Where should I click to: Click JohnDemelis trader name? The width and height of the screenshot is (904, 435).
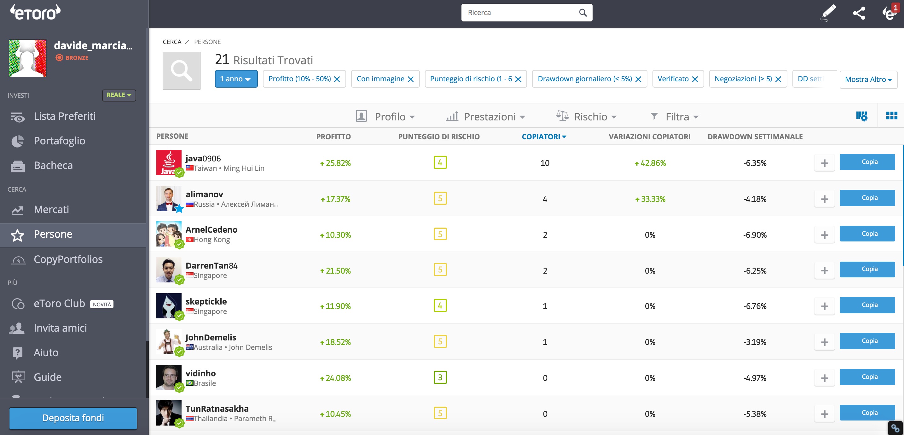(x=211, y=337)
